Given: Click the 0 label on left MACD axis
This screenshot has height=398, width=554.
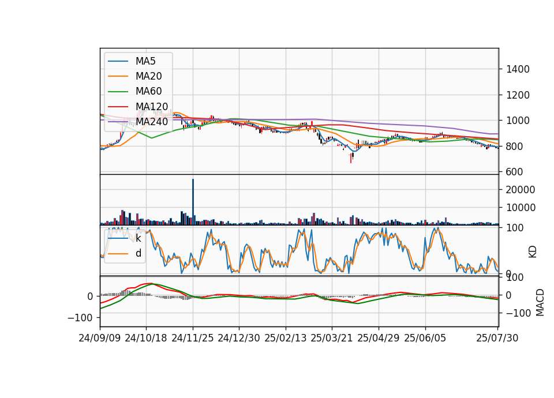Looking at the screenshot, I should click(x=90, y=296).
